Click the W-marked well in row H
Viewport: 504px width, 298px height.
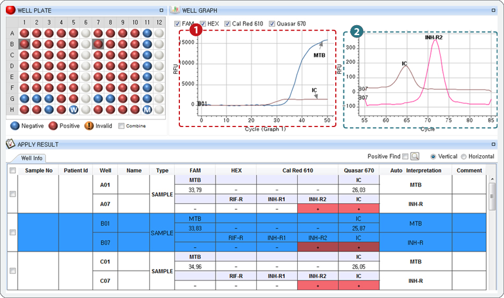pyautogui.click(x=73, y=109)
